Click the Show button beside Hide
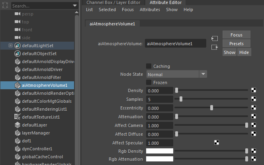Screen dimensions: 264x165 click(x=229, y=52)
